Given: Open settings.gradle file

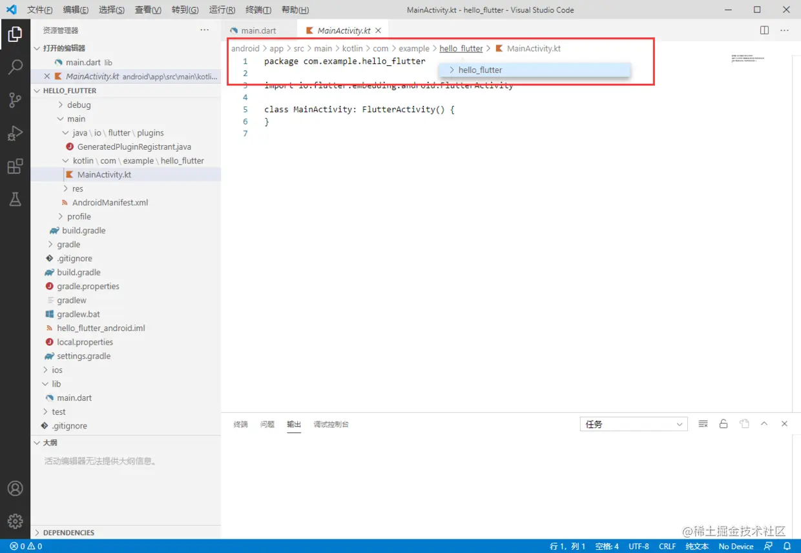Looking at the screenshot, I should tap(83, 356).
